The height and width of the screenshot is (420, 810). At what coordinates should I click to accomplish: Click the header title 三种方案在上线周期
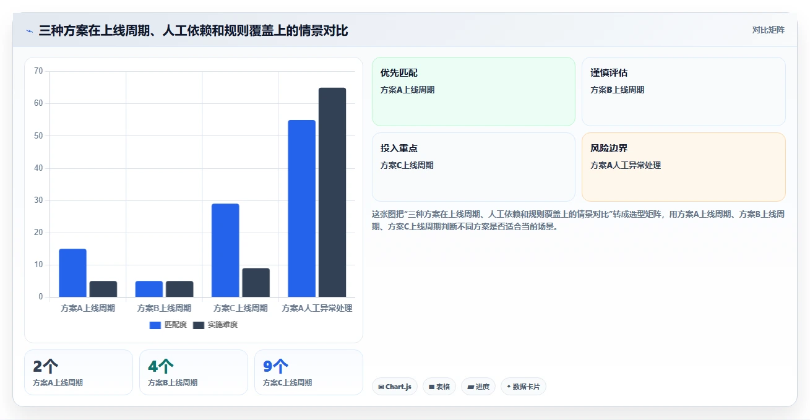[x=193, y=30]
